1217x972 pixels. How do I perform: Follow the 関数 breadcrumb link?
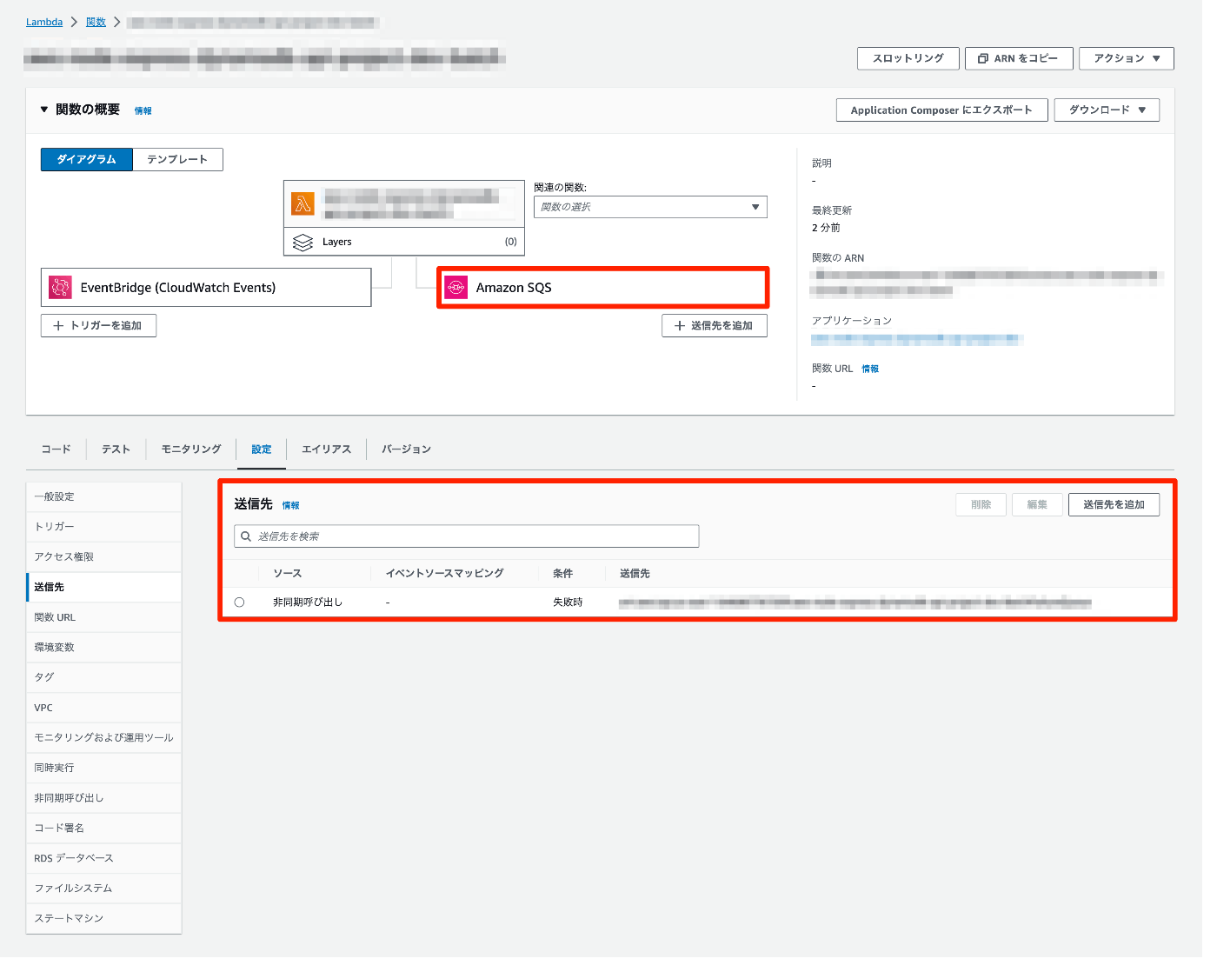pyautogui.click(x=97, y=23)
